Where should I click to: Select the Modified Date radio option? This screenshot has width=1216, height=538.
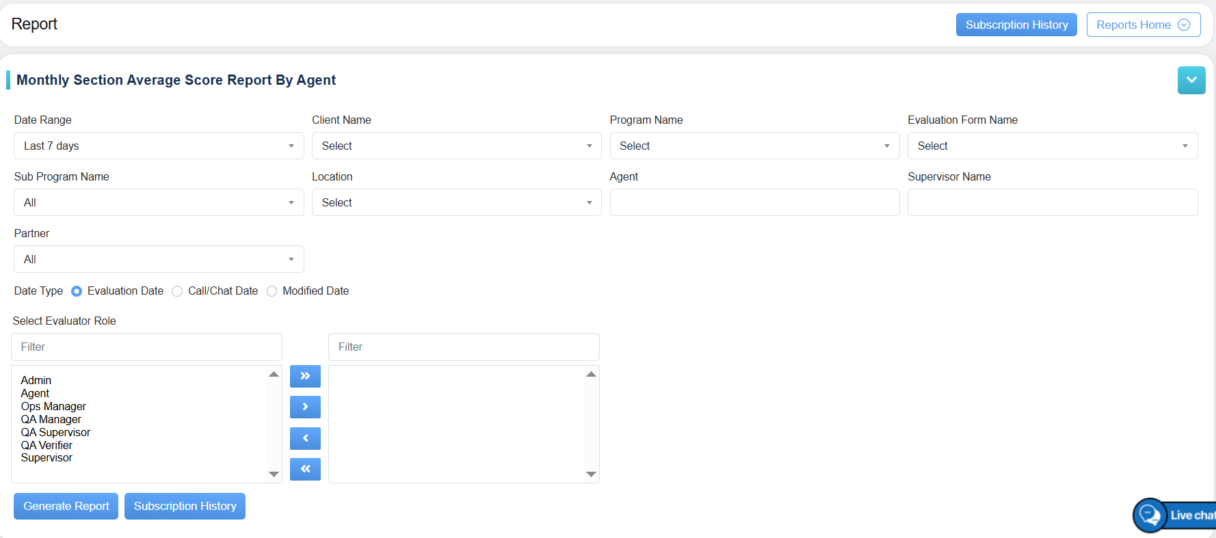(272, 291)
